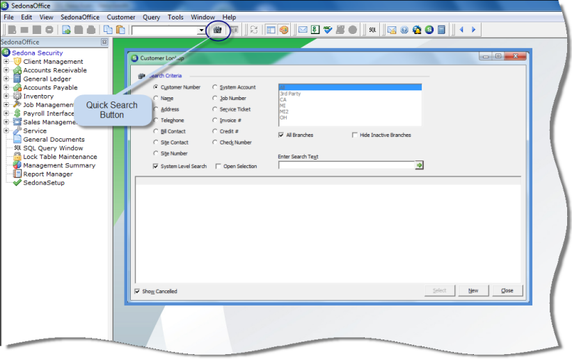Viewport: 572px width, 359px height.
Task: Click the New button in Customer Lookup
Action: (473, 290)
